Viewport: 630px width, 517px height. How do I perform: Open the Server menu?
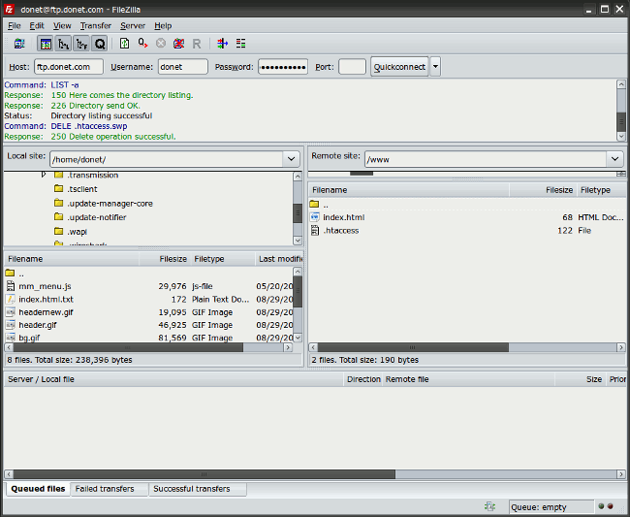133,26
